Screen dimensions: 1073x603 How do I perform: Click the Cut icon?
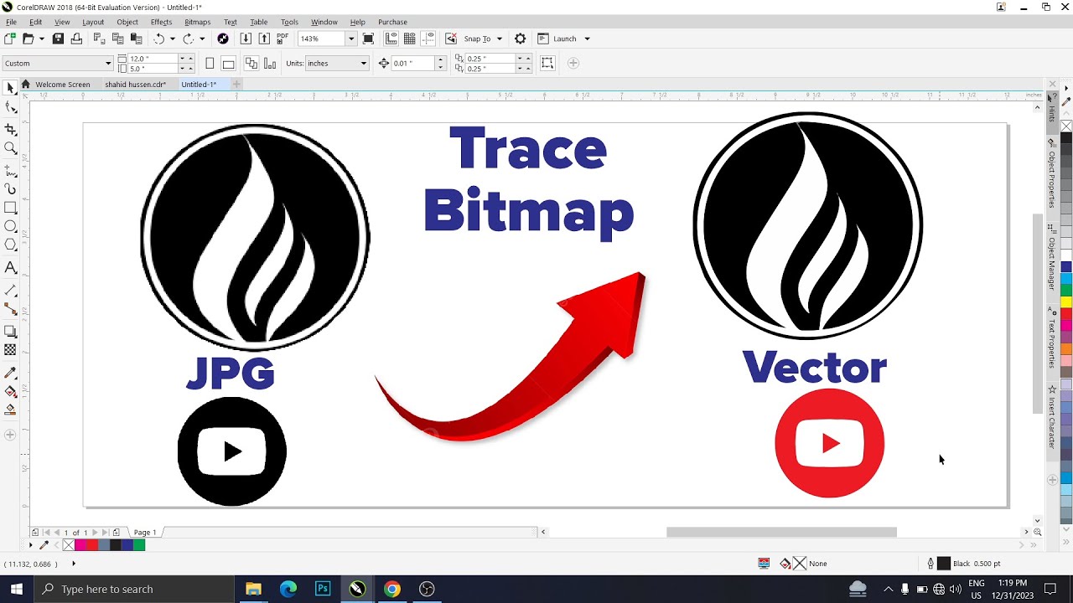(x=99, y=39)
